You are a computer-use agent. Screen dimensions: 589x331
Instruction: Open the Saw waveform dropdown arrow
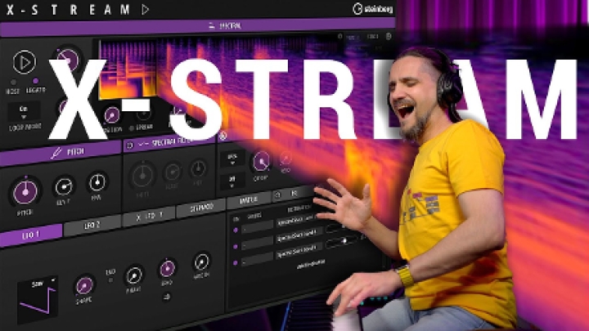(53, 280)
